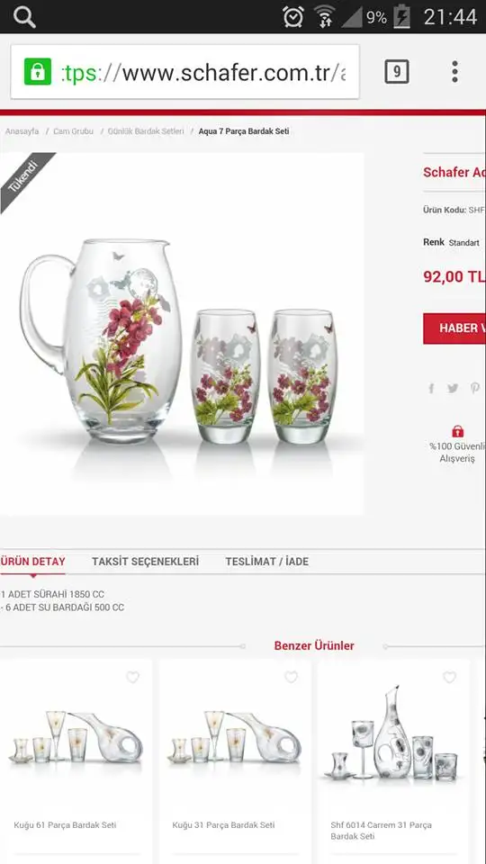Tap the green padlock security icon

[x=38, y=72]
